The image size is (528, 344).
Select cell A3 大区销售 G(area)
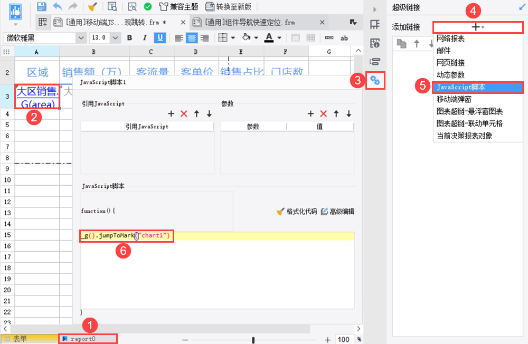(x=37, y=96)
